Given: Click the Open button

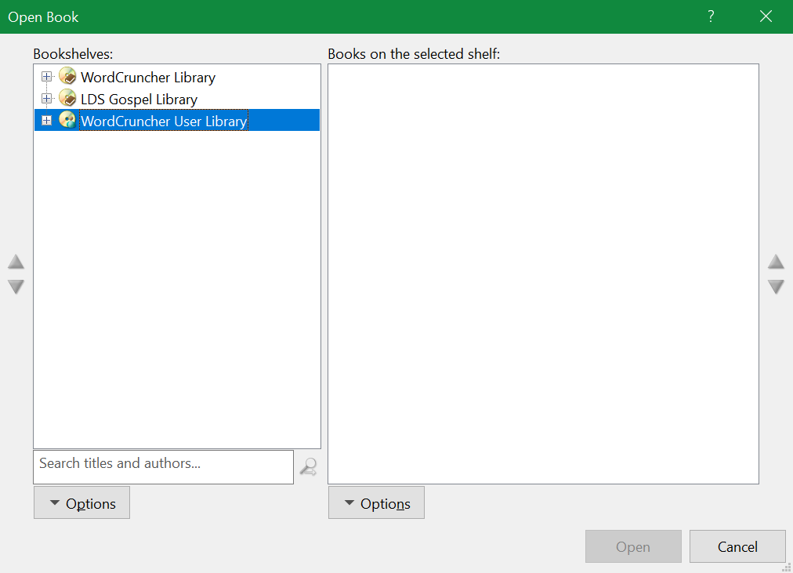Looking at the screenshot, I should (632, 547).
